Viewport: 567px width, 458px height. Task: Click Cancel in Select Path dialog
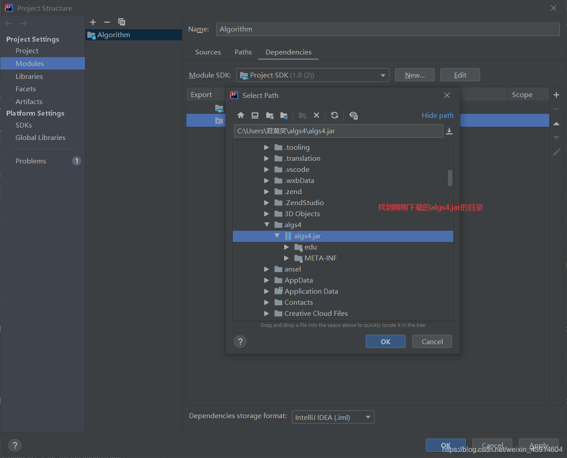[x=432, y=342]
